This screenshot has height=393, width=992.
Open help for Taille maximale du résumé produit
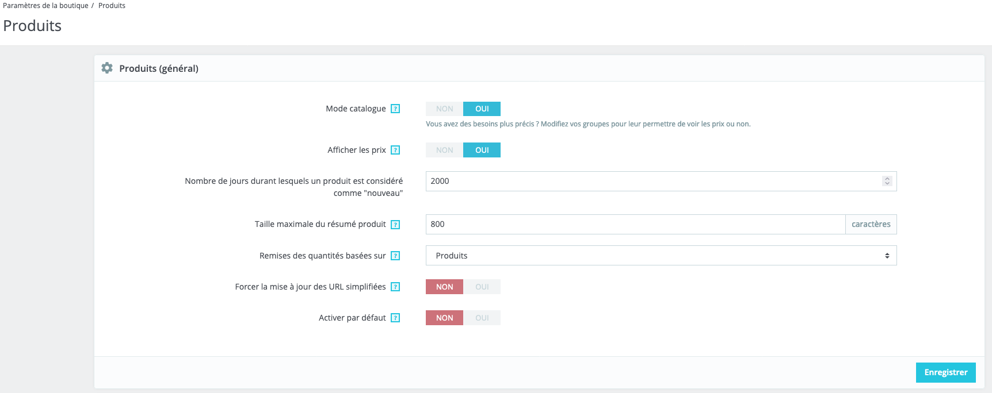pyautogui.click(x=395, y=225)
